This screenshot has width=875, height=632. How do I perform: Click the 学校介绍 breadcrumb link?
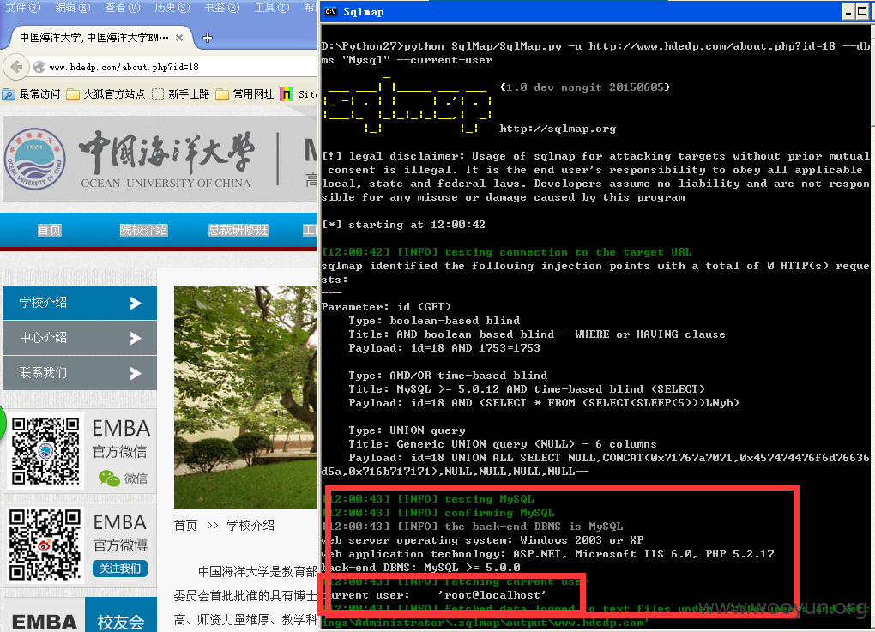[x=250, y=526]
